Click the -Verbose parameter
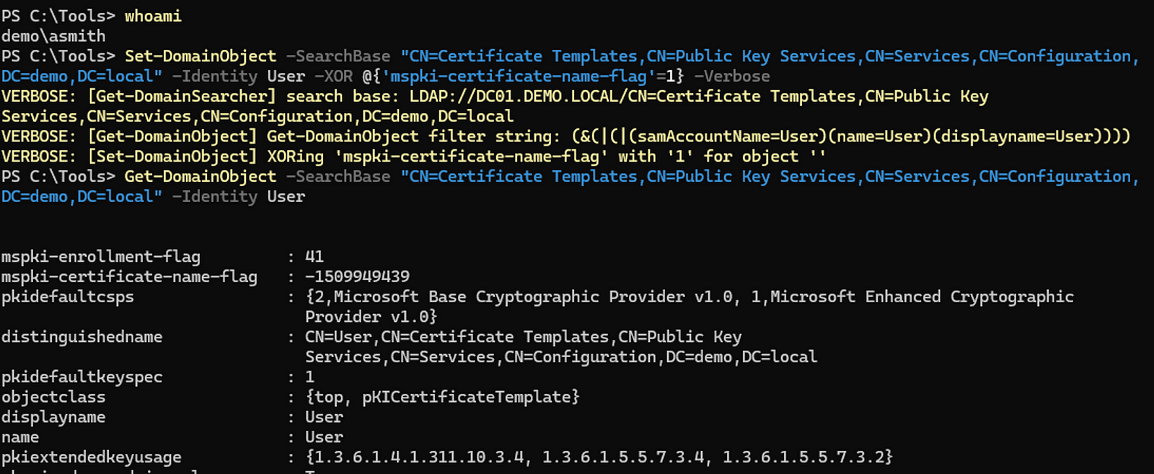The height and width of the screenshot is (474, 1154). (x=731, y=76)
